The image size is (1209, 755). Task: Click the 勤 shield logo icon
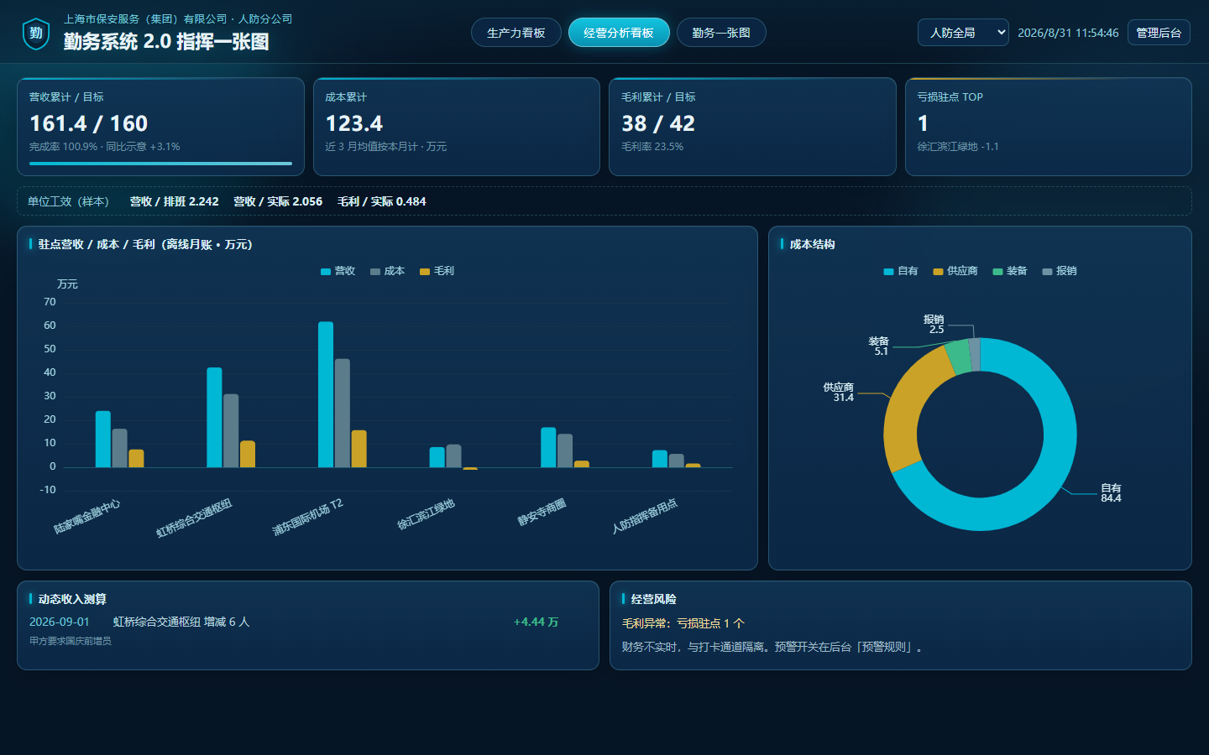point(36,34)
